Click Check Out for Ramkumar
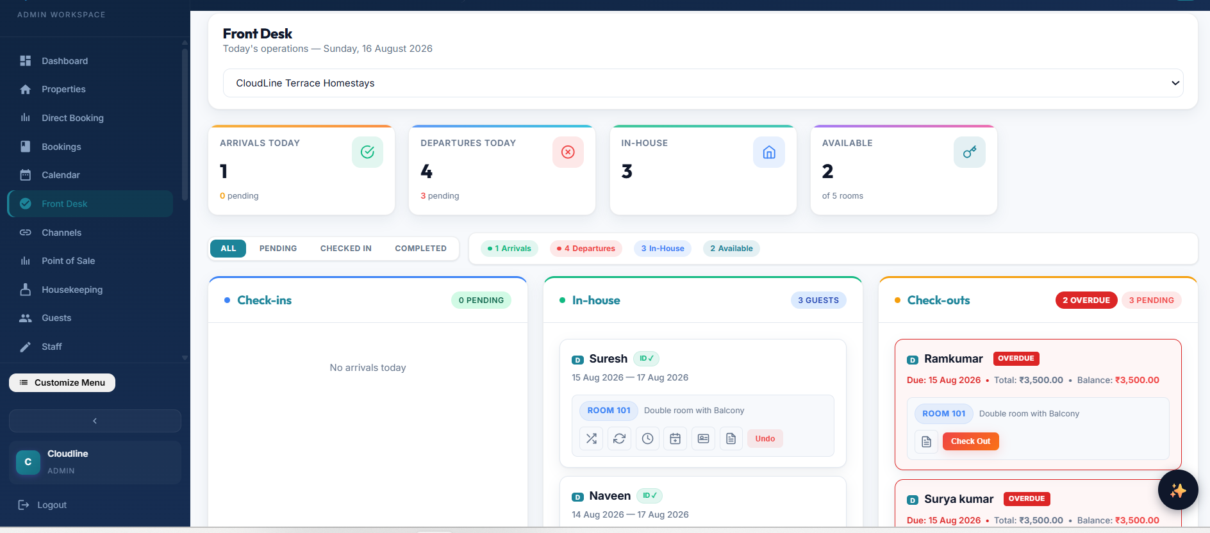1210x533 pixels. [970, 441]
